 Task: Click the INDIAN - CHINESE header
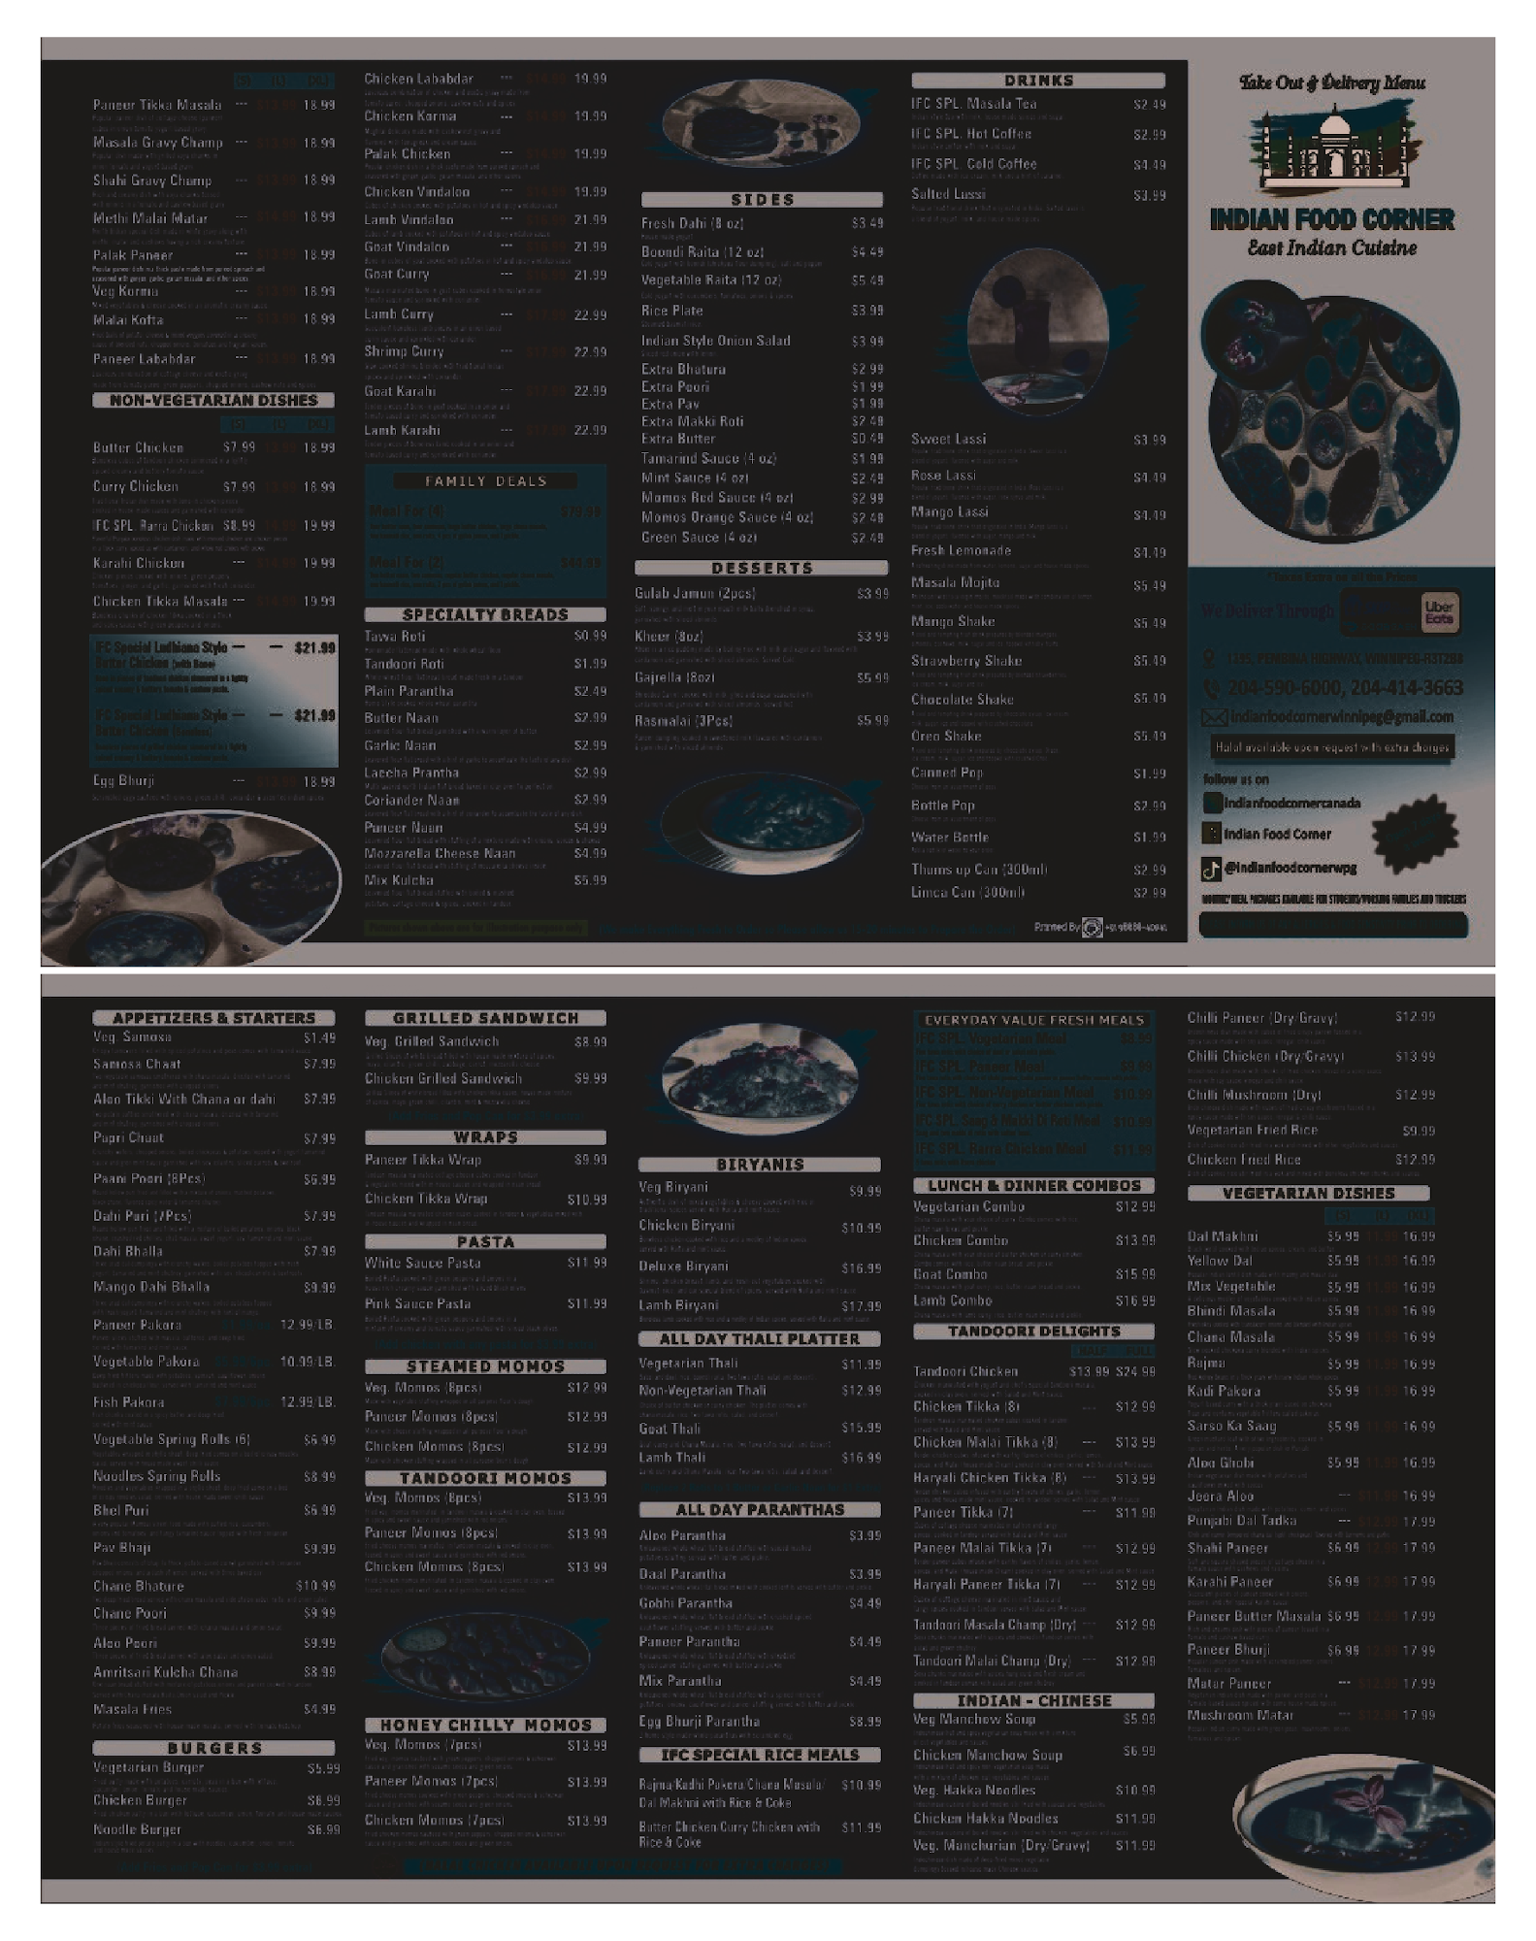[1034, 1701]
